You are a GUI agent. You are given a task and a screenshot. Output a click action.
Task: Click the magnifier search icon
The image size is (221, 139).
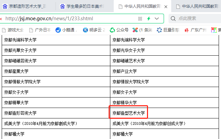pos(173,19)
